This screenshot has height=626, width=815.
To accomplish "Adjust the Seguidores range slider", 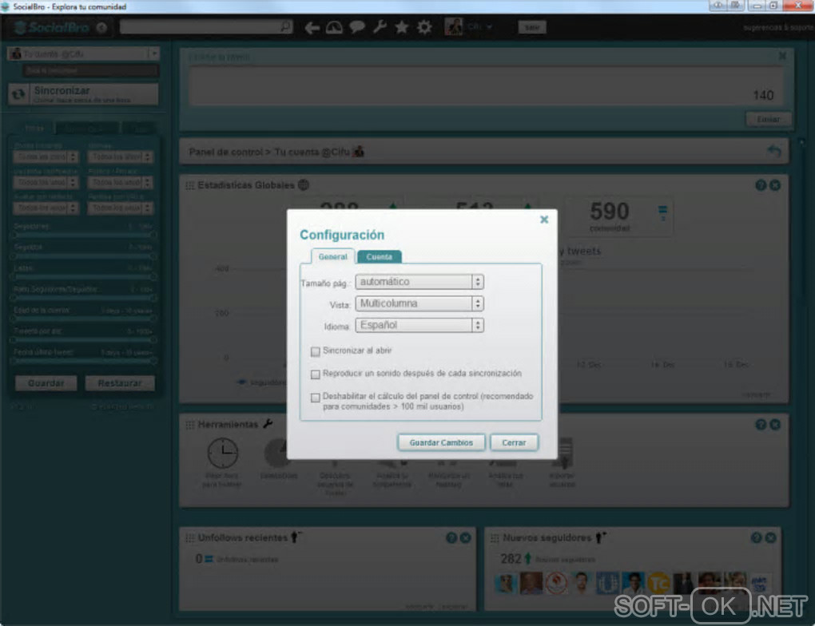I will [83, 235].
